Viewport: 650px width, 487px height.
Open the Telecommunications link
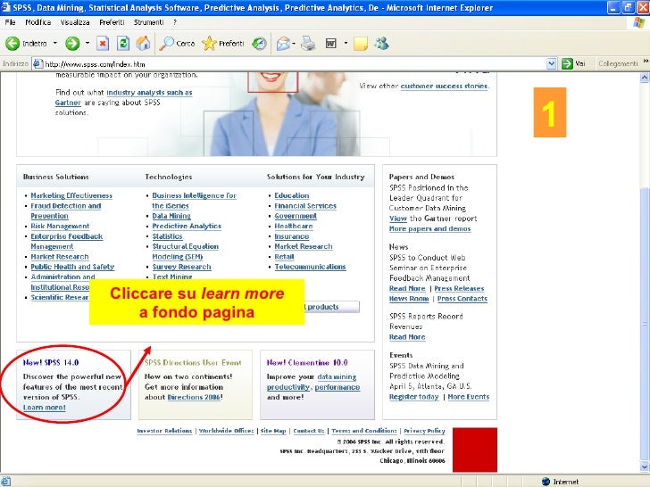(x=310, y=267)
